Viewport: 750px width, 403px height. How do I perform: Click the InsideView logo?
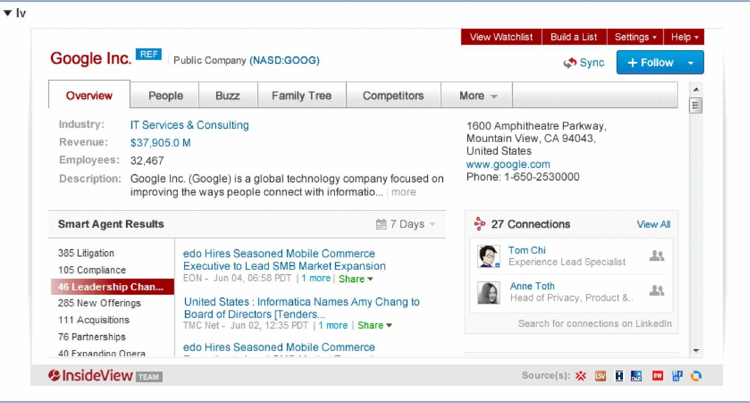click(91, 375)
